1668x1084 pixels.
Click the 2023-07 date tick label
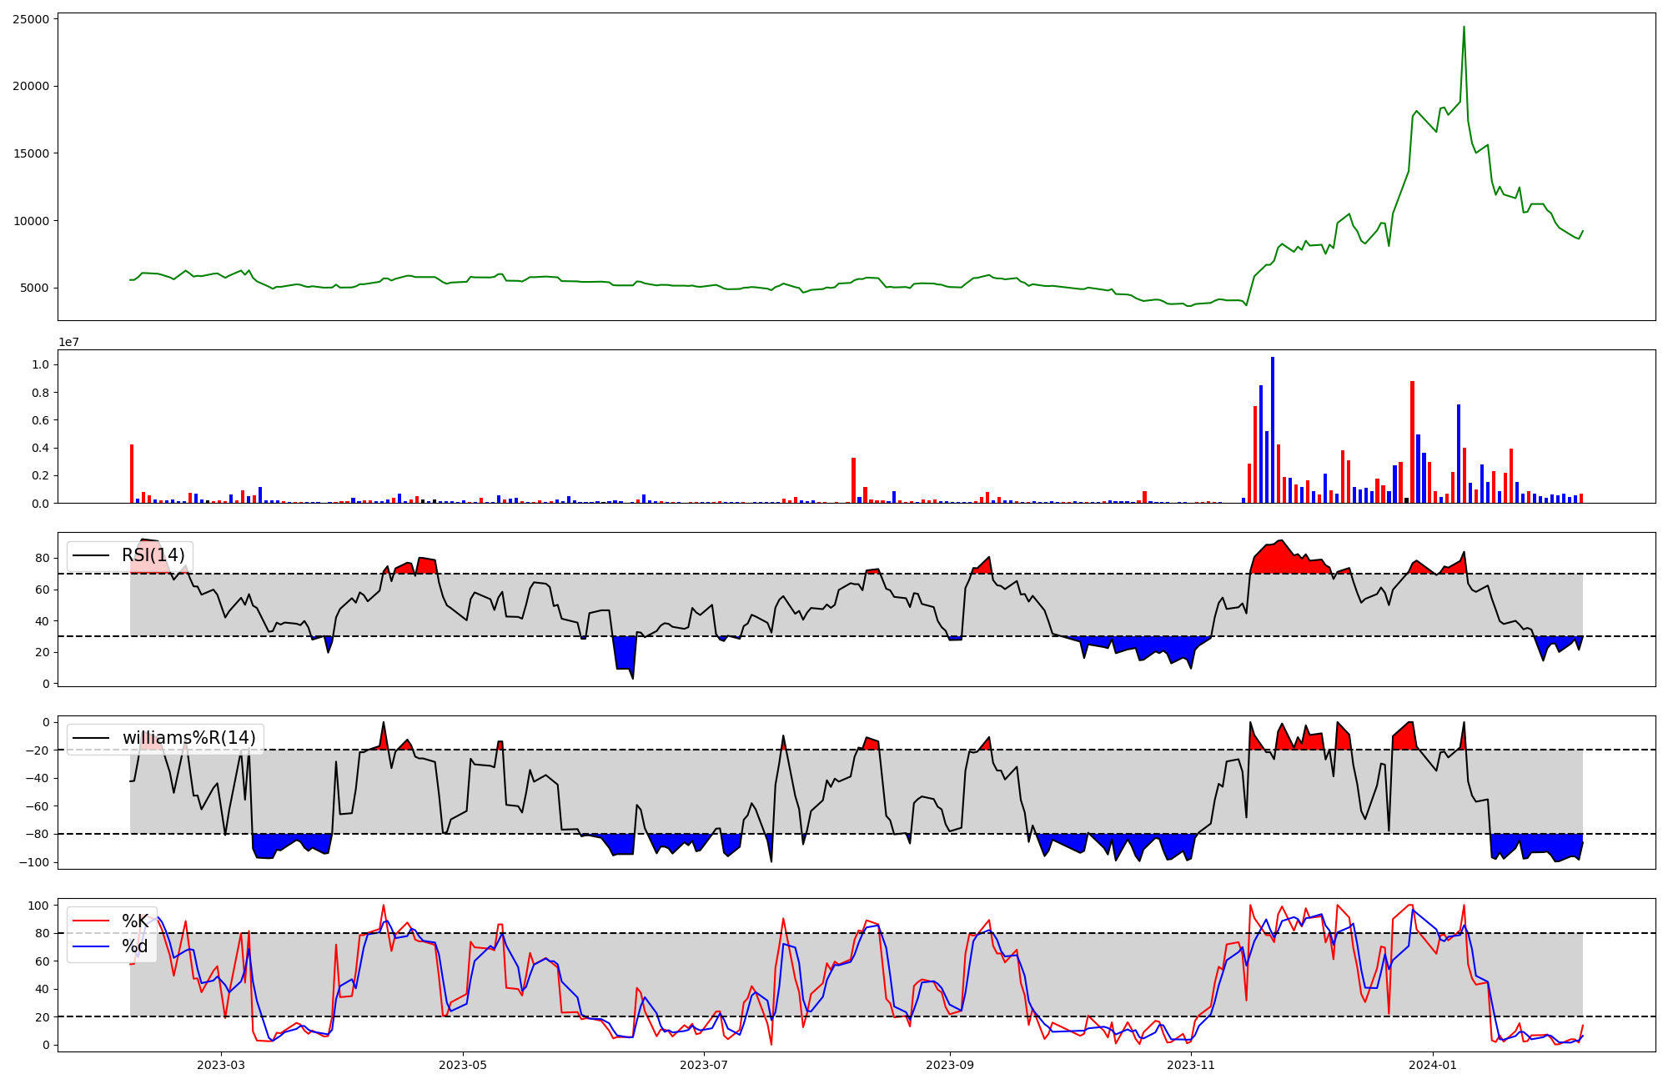tap(704, 1065)
